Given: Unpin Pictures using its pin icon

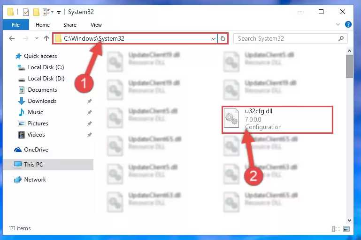Looking at the screenshot, I should [89, 124].
